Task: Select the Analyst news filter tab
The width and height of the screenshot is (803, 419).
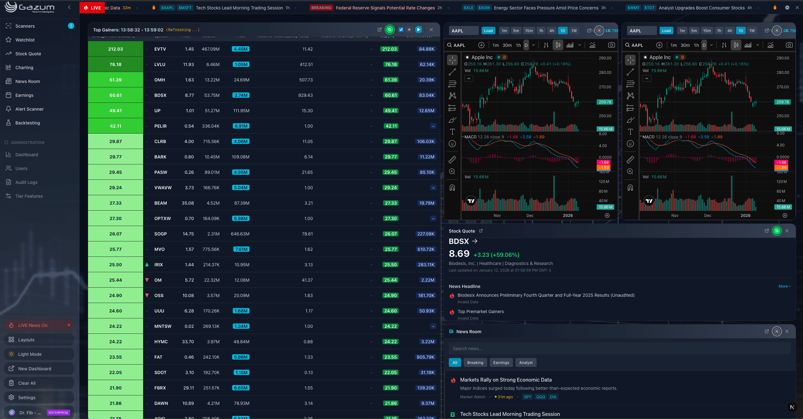Action: click(526, 362)
